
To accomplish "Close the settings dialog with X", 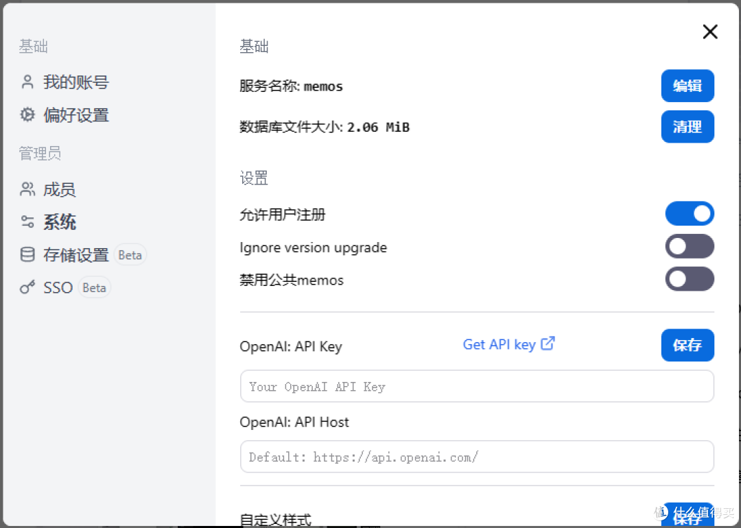I will point(710,32).
